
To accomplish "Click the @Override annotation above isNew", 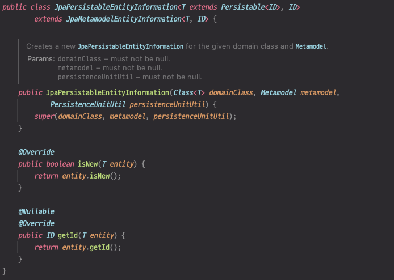I will pos(36,152).
